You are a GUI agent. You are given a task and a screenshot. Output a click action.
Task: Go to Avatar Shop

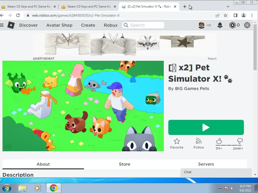(x=59, y=25)
